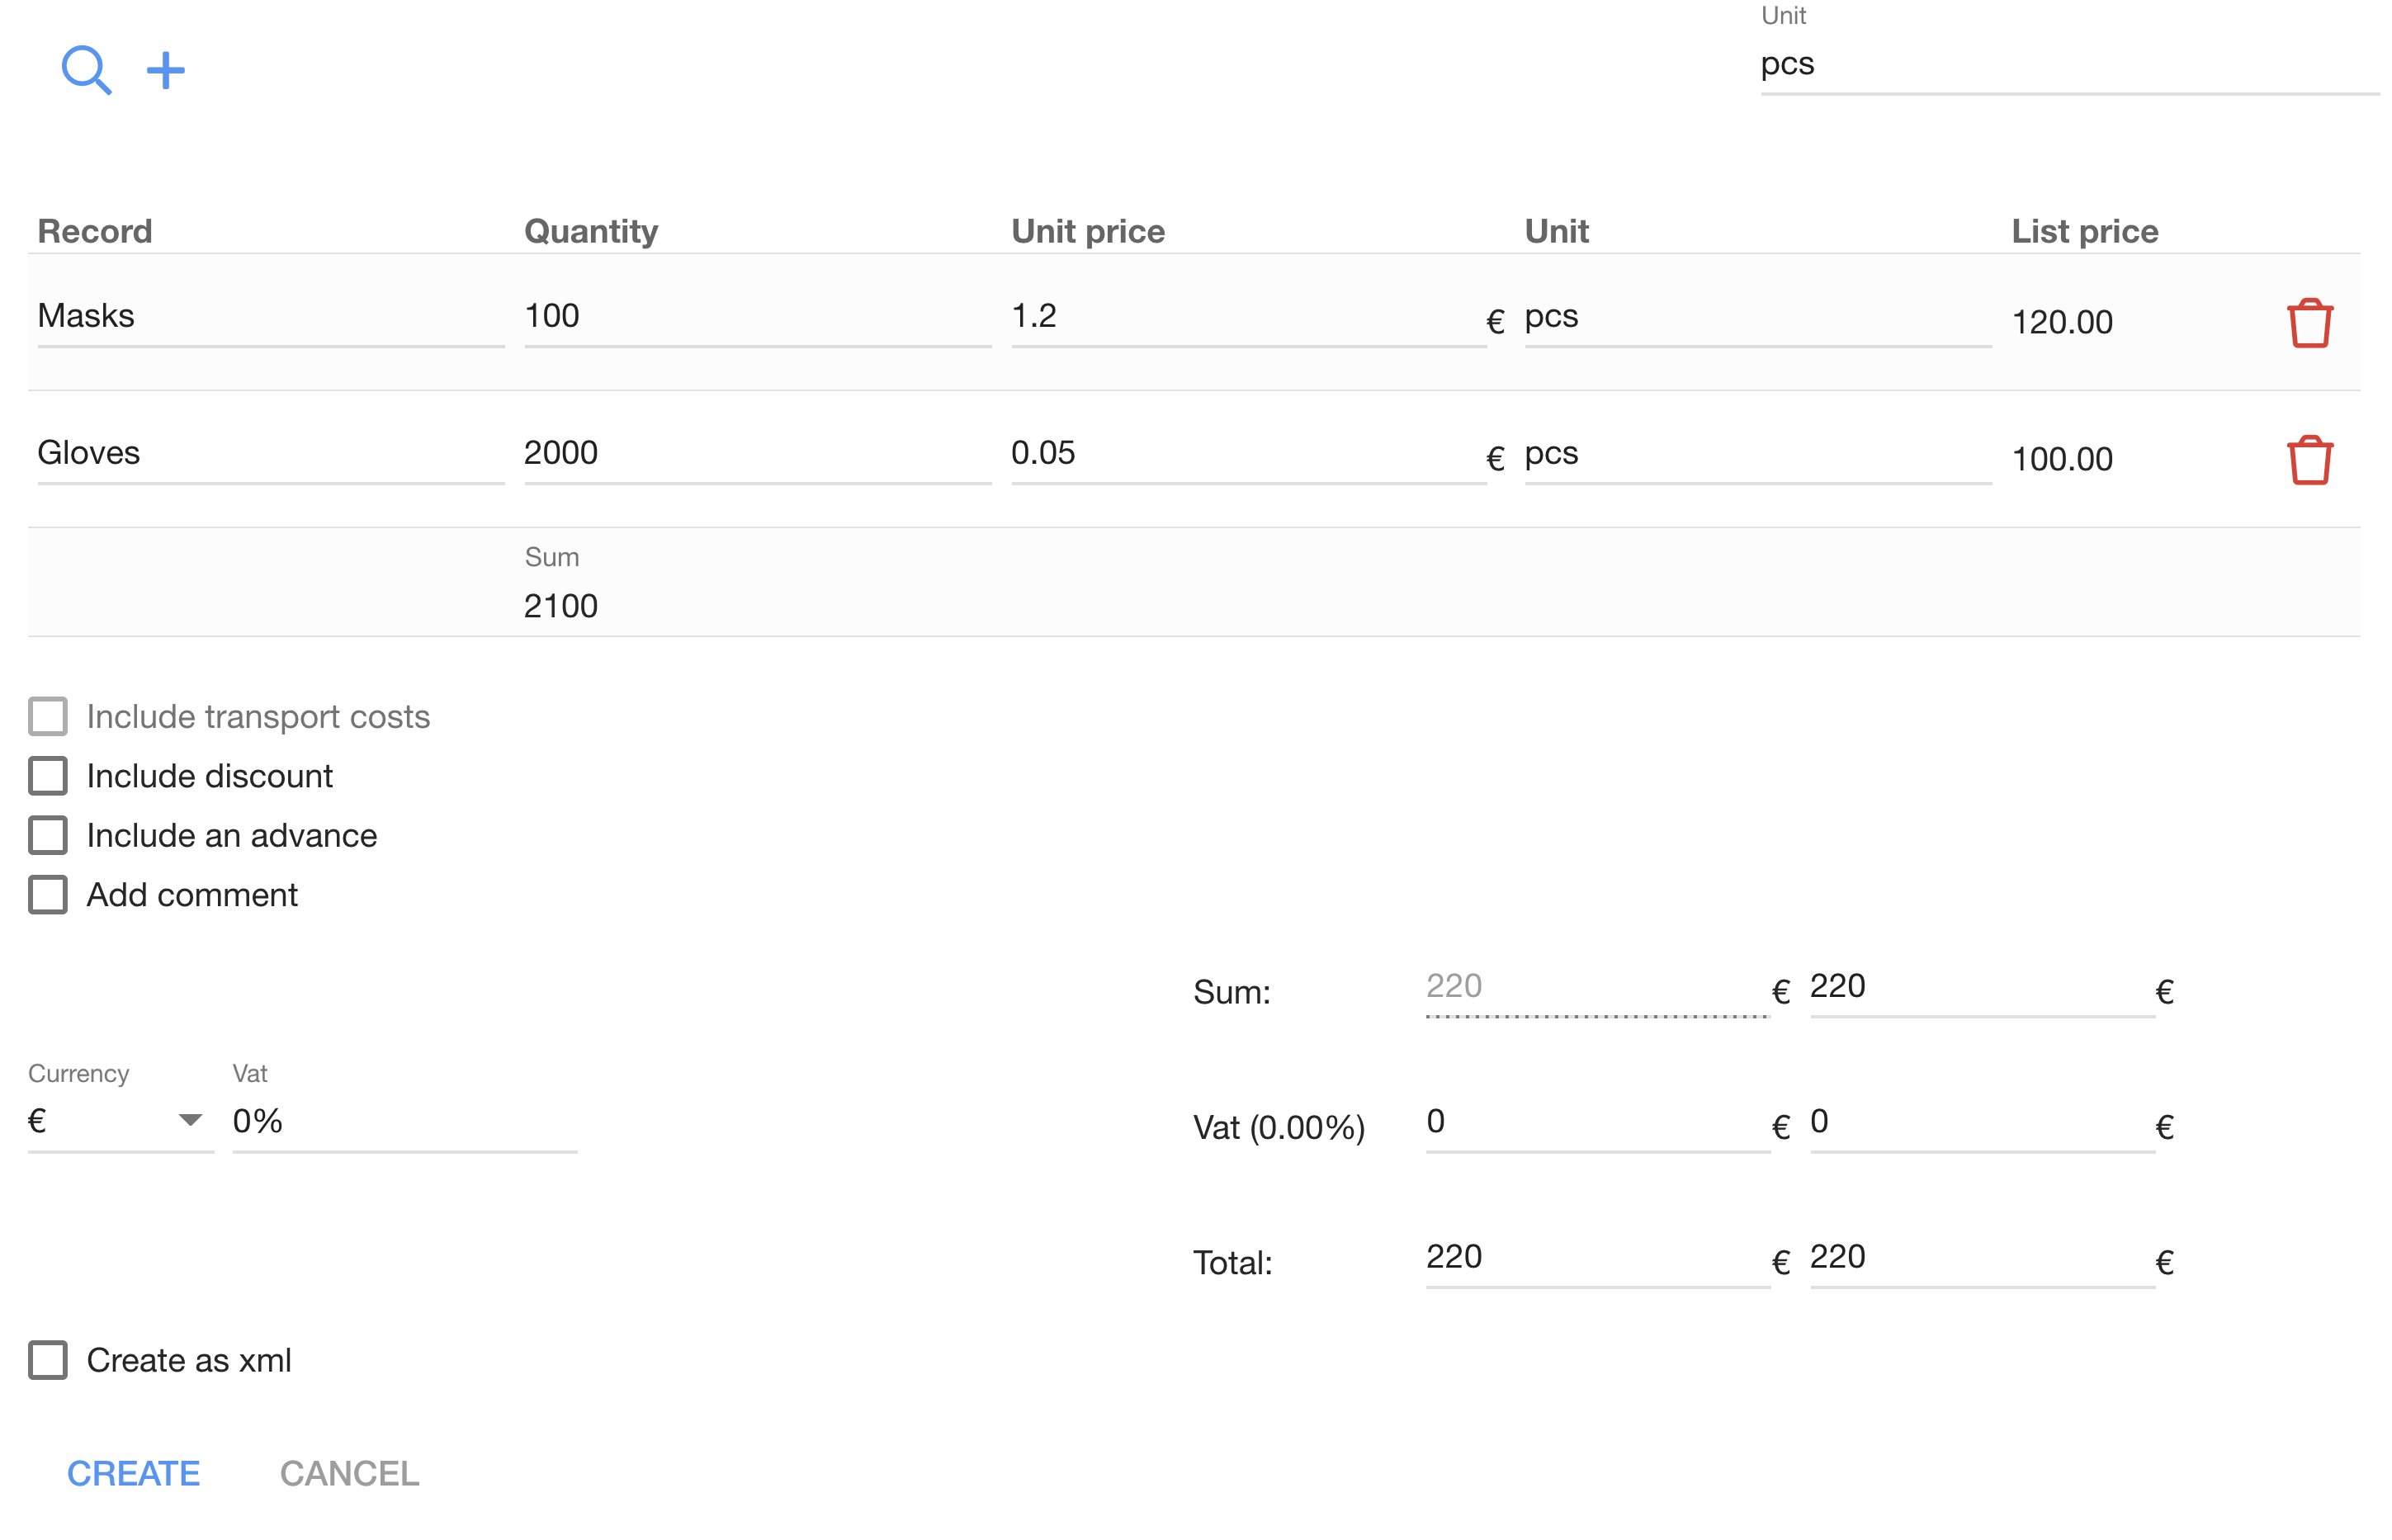Toggle Include an advance checkbox

point(48,835)
